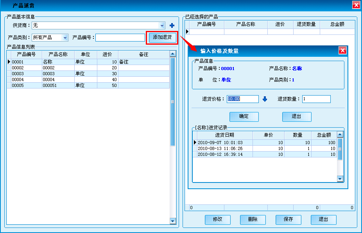Click the blue plus icon beside supplier
362x233 pixels.
[172, 26]
